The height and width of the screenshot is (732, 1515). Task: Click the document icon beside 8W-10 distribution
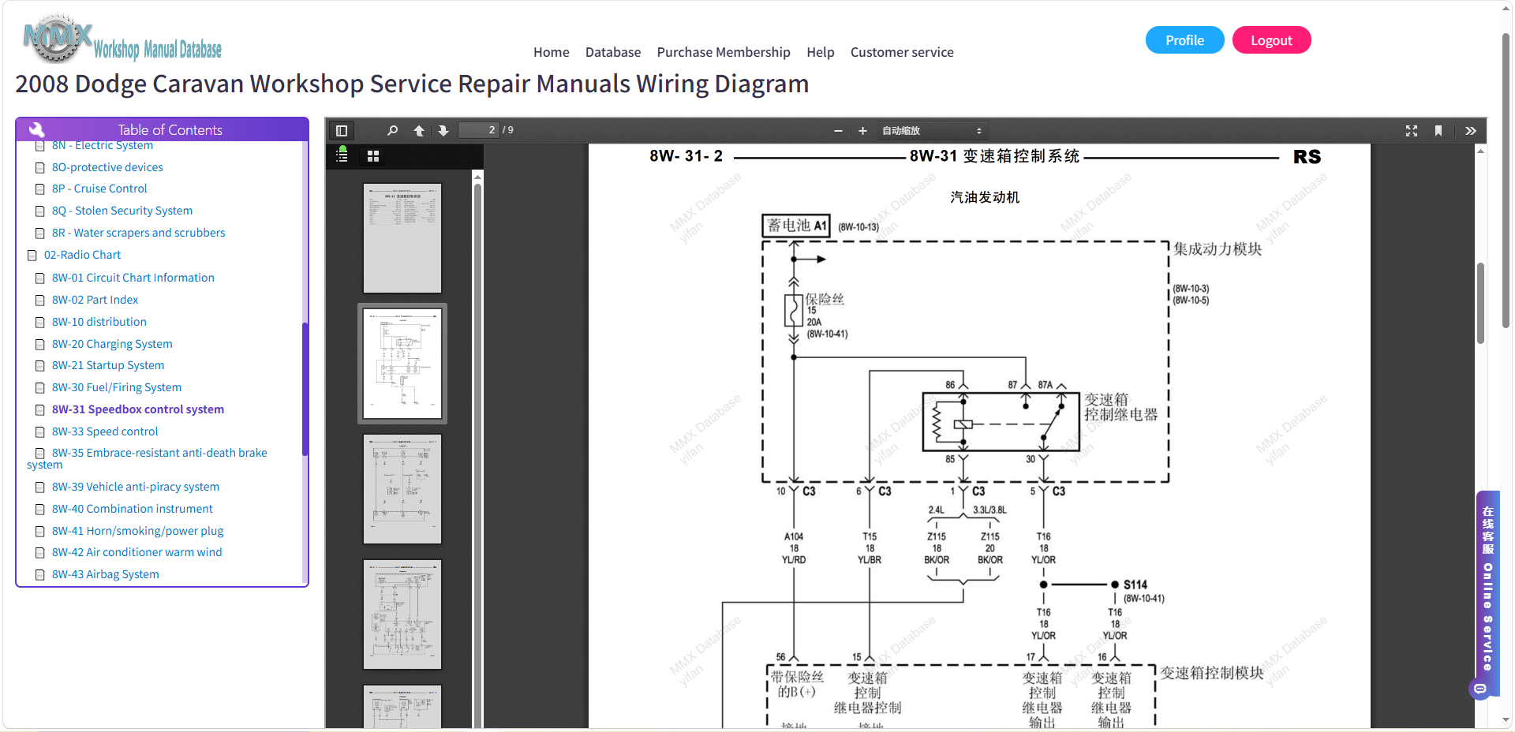click(40, 323)
